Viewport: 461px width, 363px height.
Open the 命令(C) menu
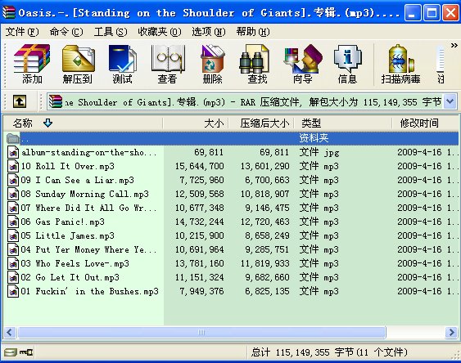pos(66,31)
